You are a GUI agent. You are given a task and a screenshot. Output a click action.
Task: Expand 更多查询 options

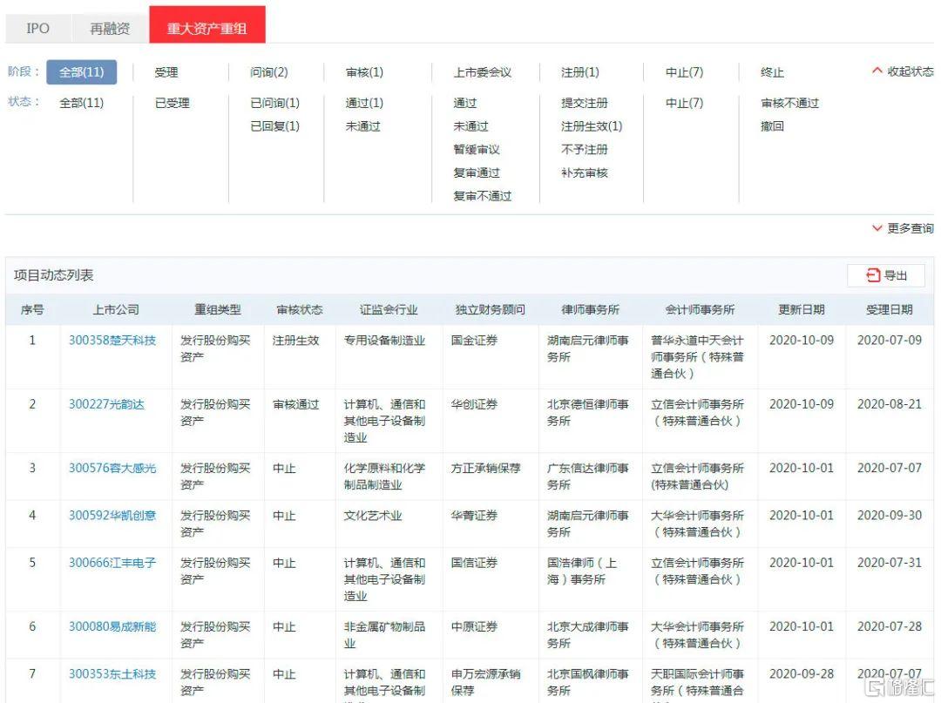coord(904,228)
